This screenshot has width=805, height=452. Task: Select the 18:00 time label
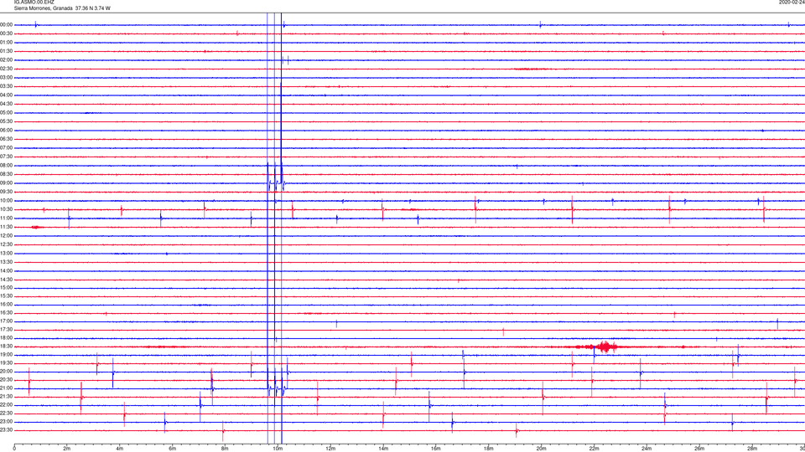[7, 338]
